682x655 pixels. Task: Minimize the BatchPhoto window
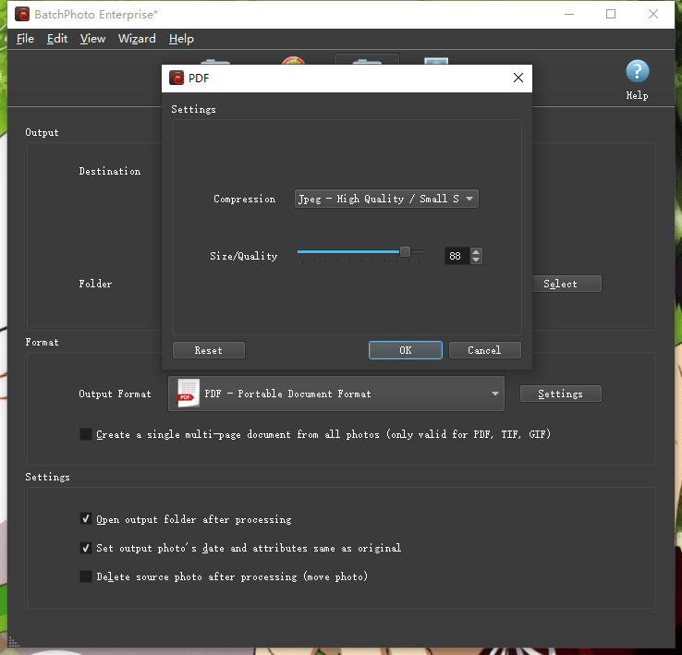click(x=569, y=14)
